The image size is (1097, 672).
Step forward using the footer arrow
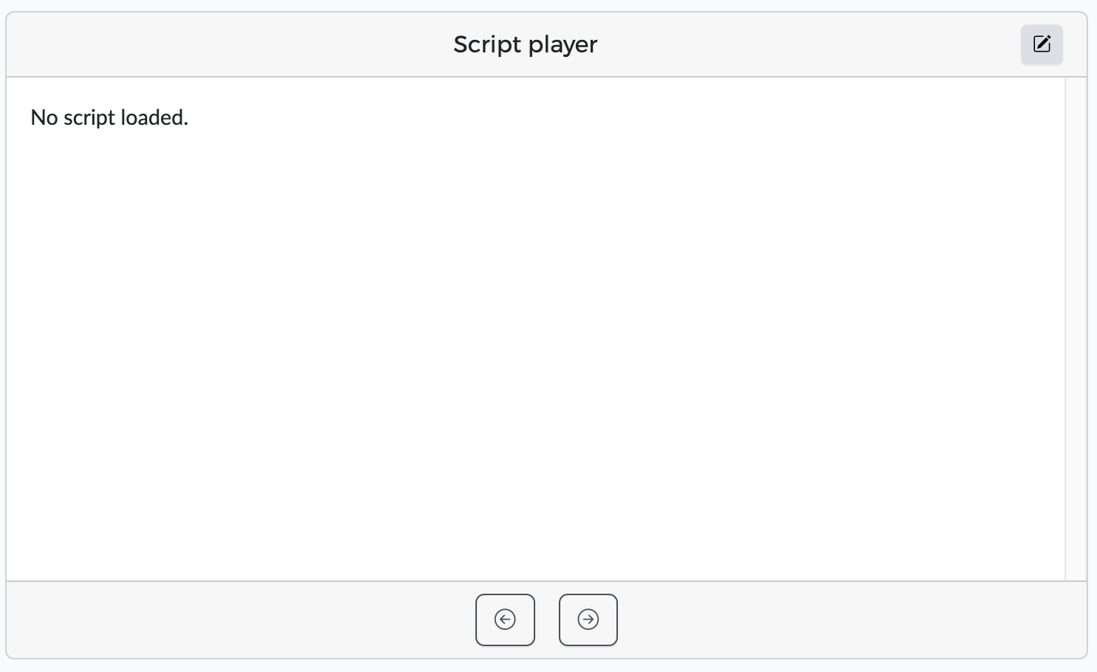(588, 620)
